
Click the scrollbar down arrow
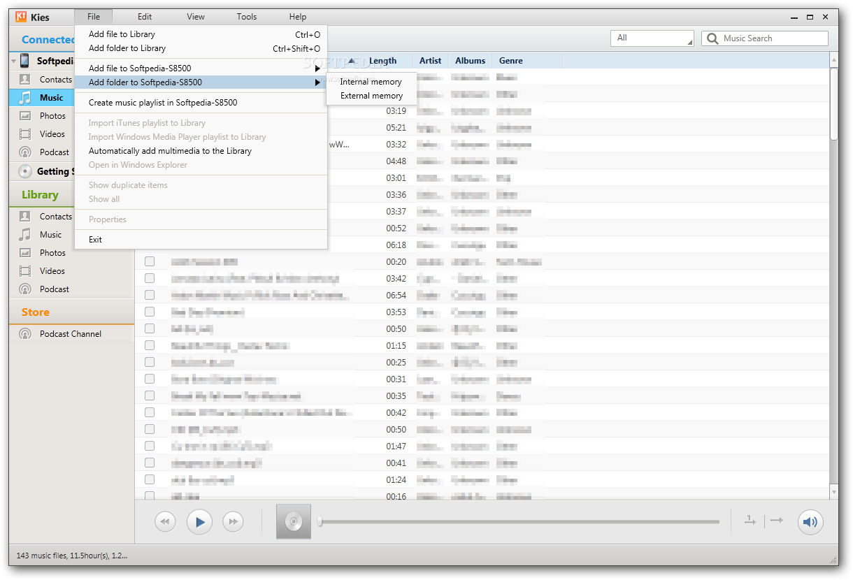coord(833,493)
